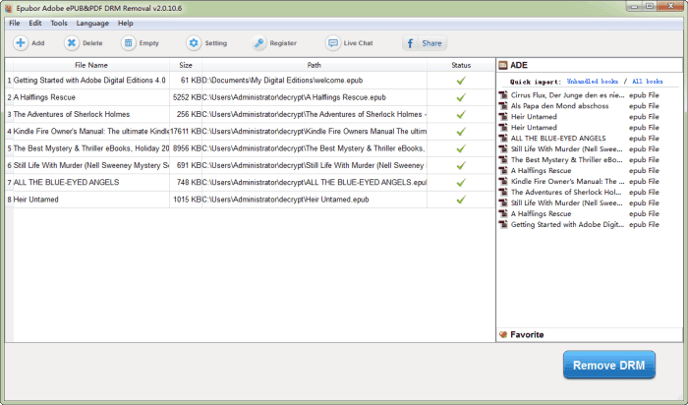Select row 'Getting Started with Adobe Digital Editions 4.0'
The height and width of the screenshot is (405, 688).
[x=250, y=81]
